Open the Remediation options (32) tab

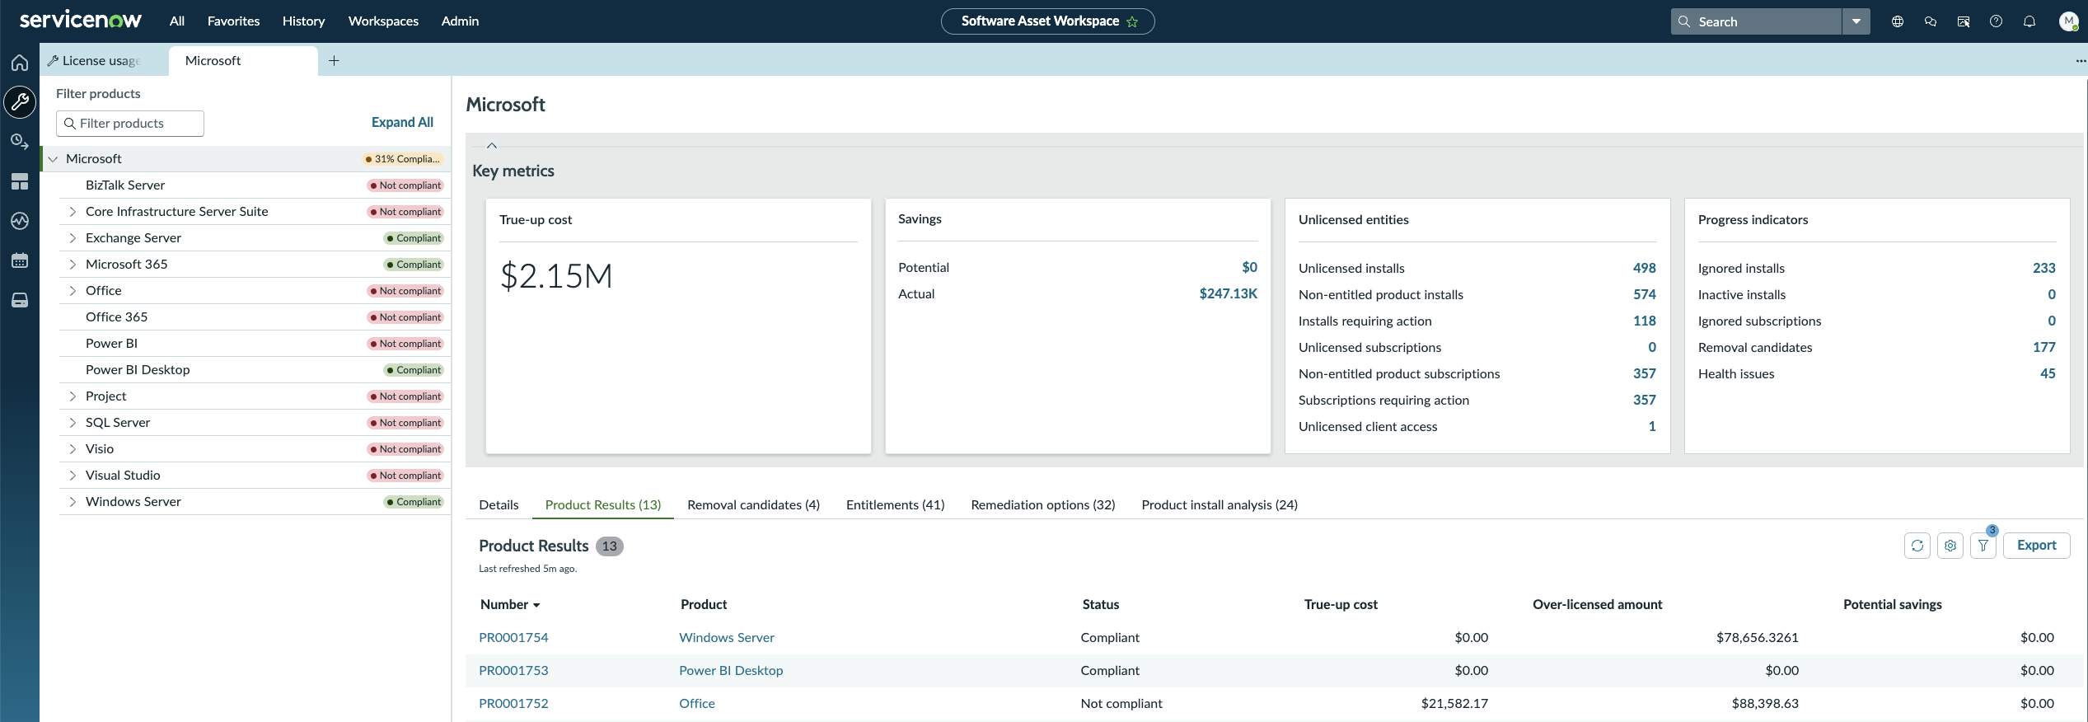point(1043,504)
